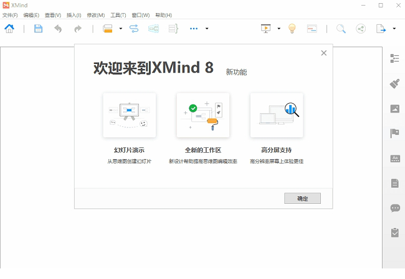
Task: Open the 修改(M) menu
Action: 95,15
